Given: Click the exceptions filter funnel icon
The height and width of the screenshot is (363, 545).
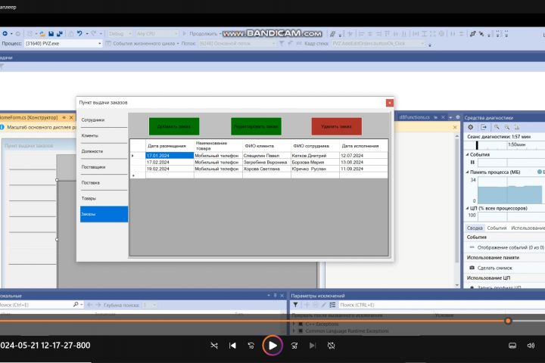Looking at the screenshot, I should (x=295, y=305).
